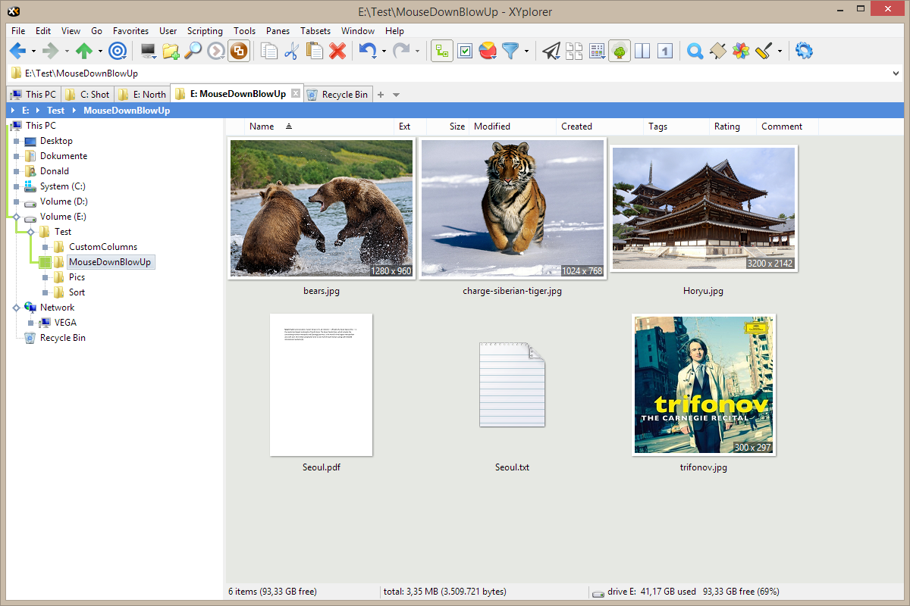Click the Test breadcrumb in path bar
910x606 pixels.
pos(55,111)
